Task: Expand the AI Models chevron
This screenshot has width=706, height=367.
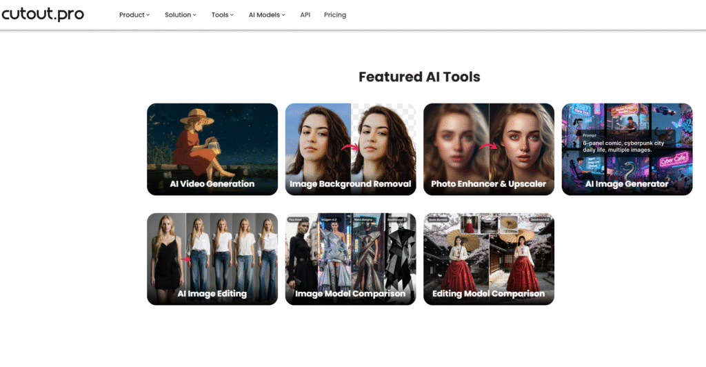Action: pos(283,15)
